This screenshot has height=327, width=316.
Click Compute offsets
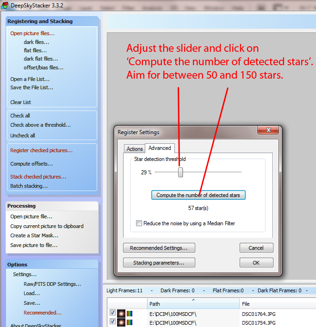point(31,164)
